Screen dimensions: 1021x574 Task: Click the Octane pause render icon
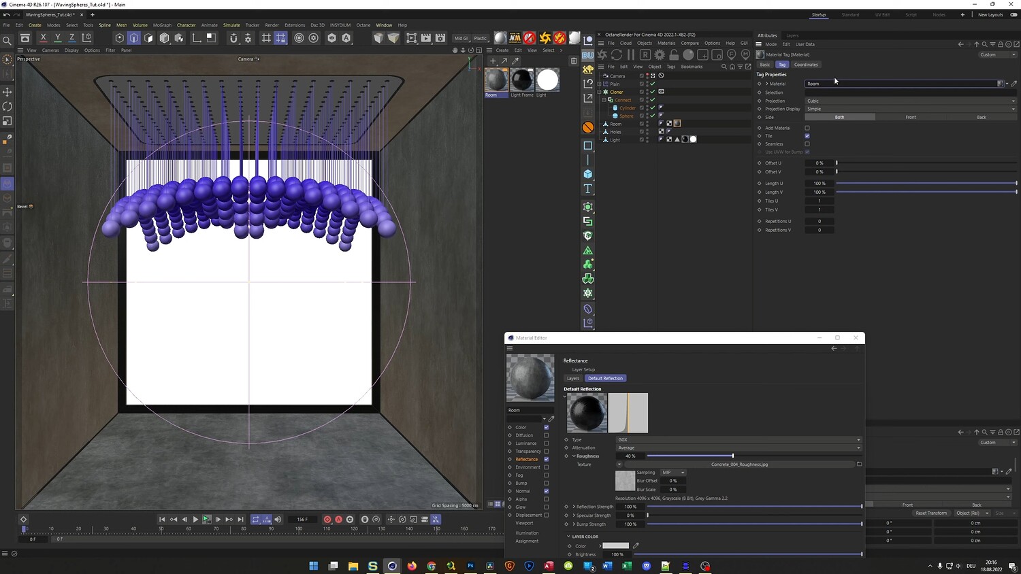(x=631, y=54)
